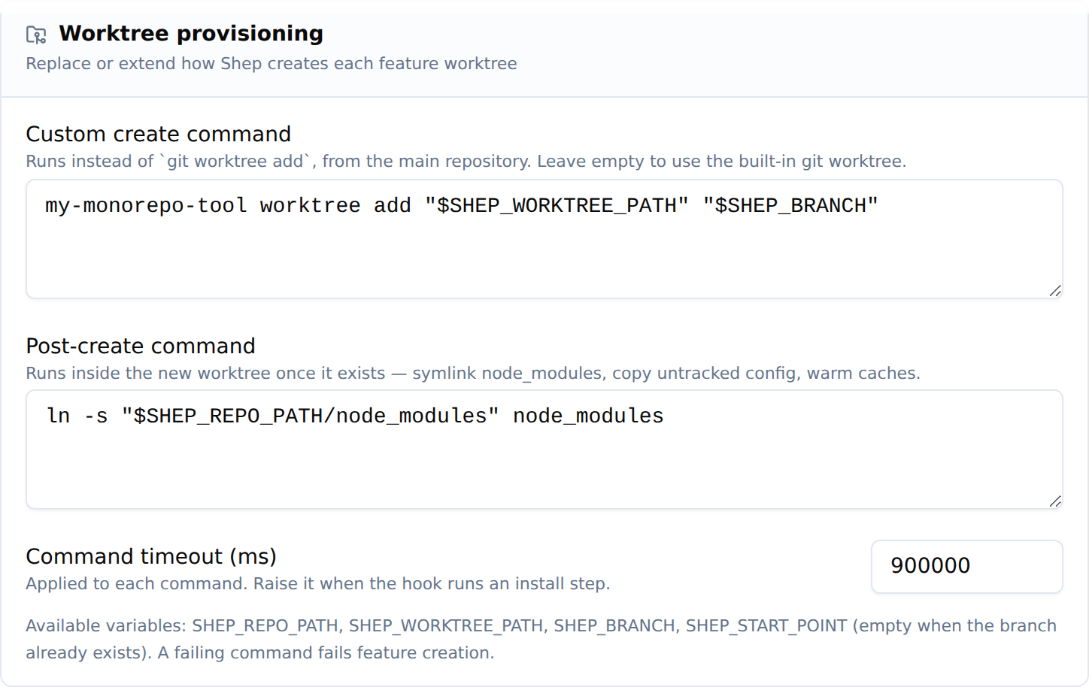
Task: Click the Custom create command resize handle
Action: (x=1055, y=291)
